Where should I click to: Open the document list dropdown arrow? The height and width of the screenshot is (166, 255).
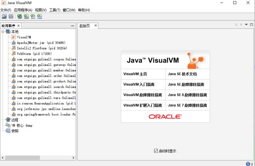coord(246,25)
